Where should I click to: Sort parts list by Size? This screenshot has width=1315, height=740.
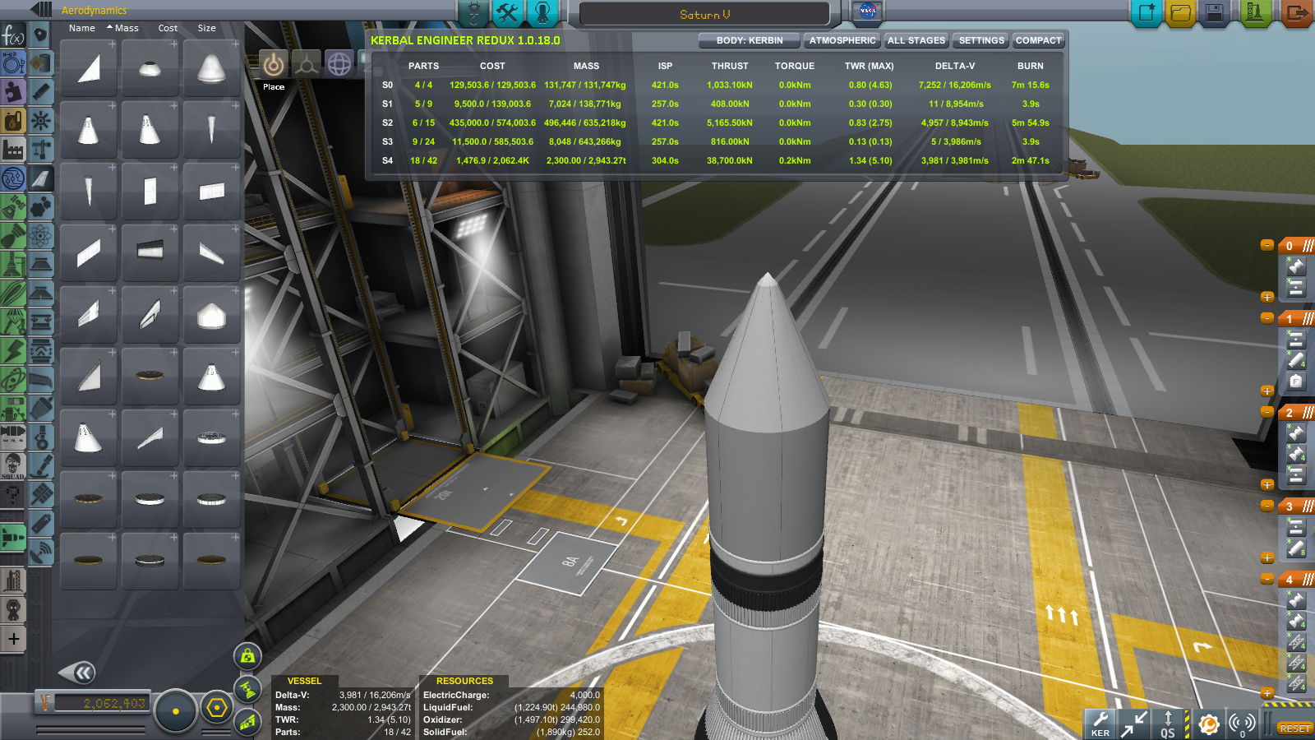pyautogui.click(x=206, y=28)
